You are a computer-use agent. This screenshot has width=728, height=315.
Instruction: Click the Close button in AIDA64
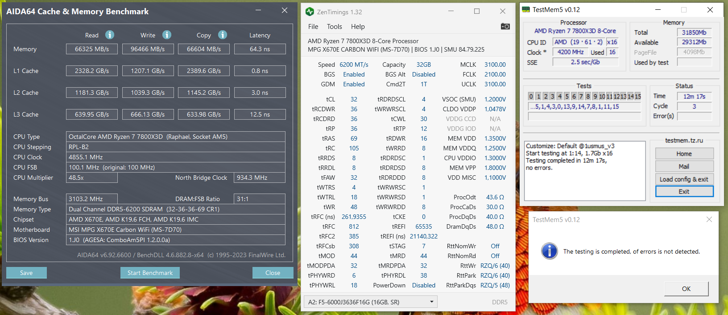tap(273, 273)
